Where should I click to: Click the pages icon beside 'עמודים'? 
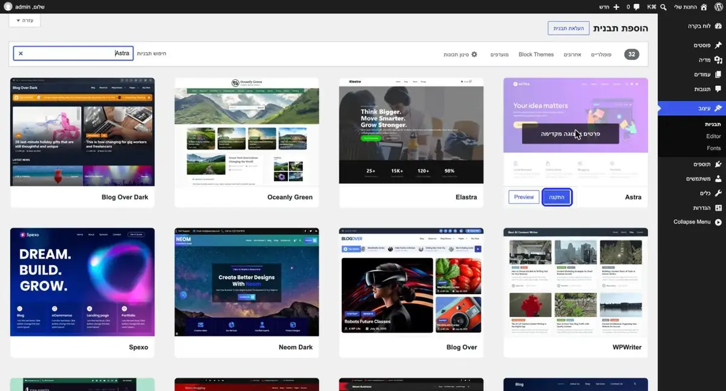[718, 74]
